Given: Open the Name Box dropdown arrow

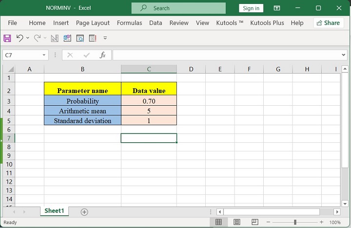Looking at the screenshot, I should [x=44, y=55].
